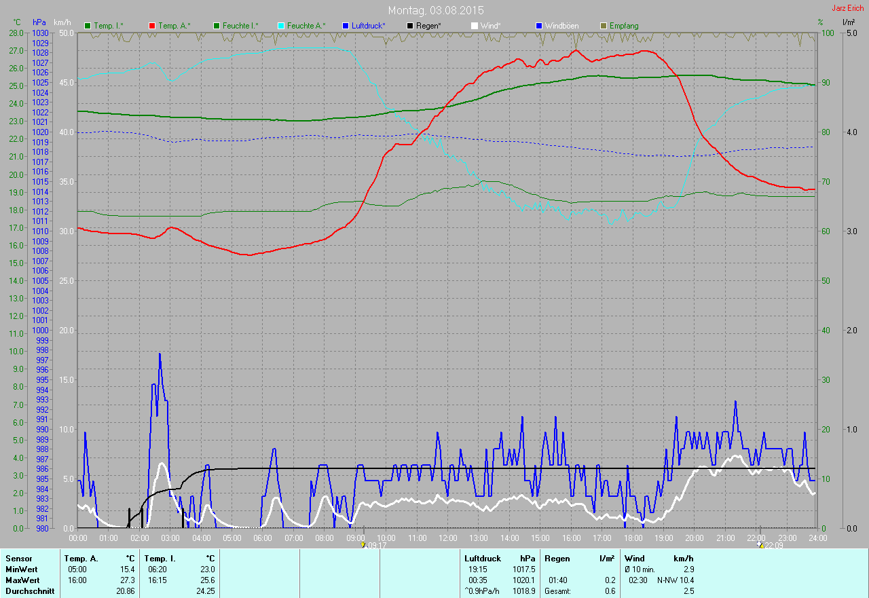Image resolution: width=869 pixels, height=598 pixels.
Task: Click the MaxWert row label
Action: point(23,580)
